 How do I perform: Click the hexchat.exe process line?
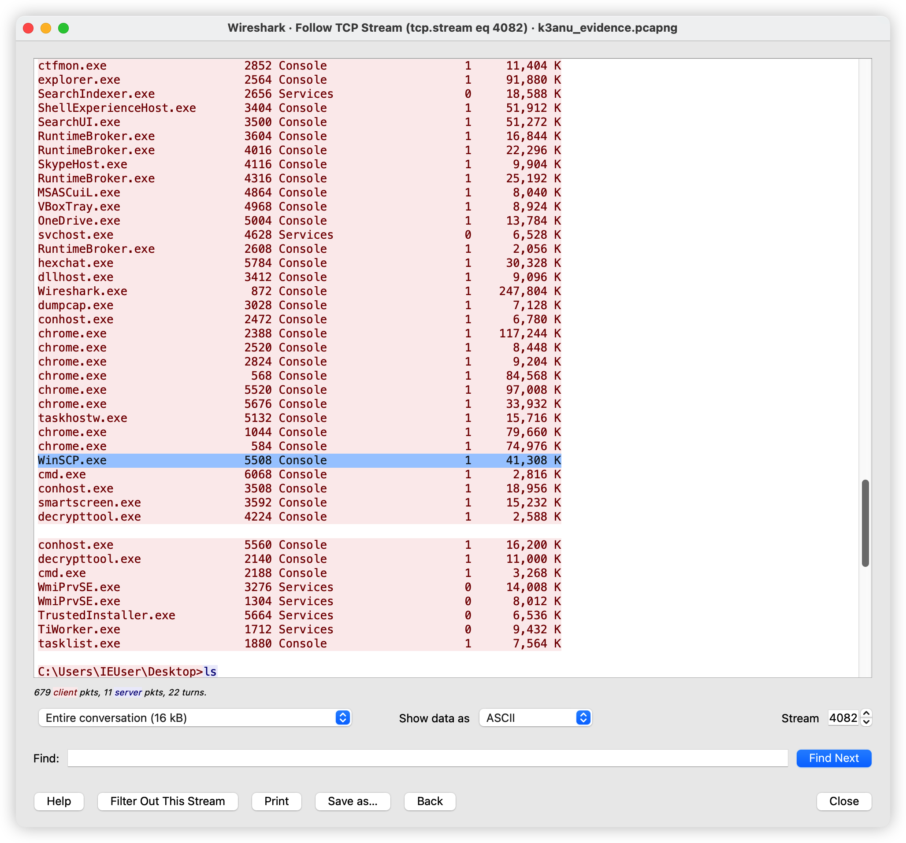(299, 263)
